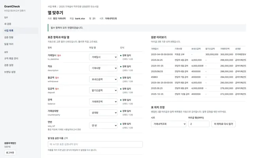The width and height of the screenshot is (253, 158).
Task: Click the 거래일시 header in the preview table
Action: point(155,49)
